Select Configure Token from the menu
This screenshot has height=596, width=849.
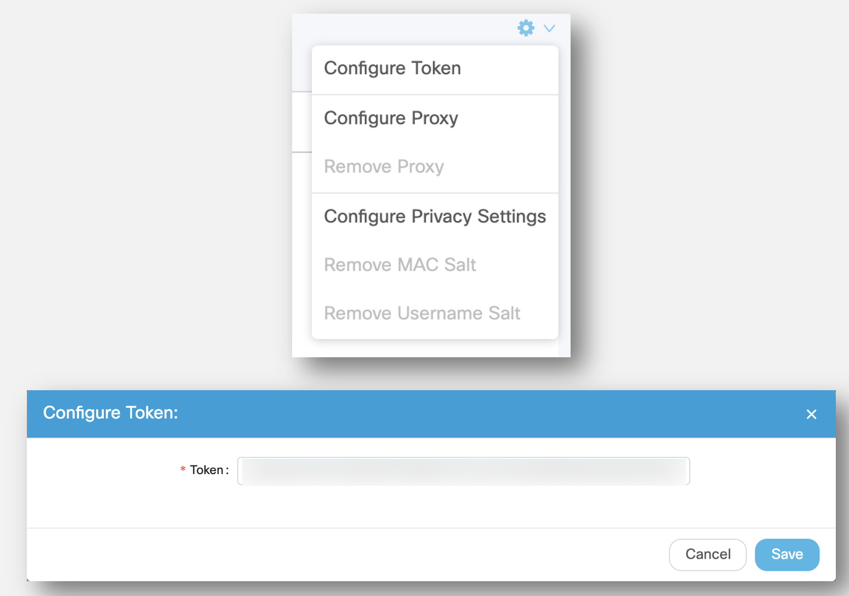coord(392,69)
